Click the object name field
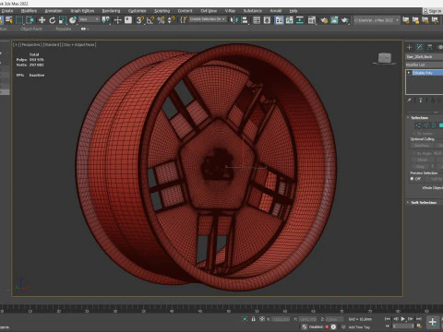 tap(425, 57)
